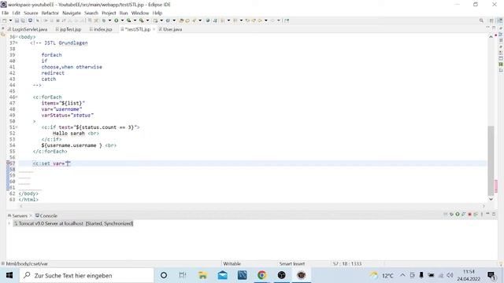Open the Search menu
The height and width of the screenshot is (283, 504).
(x=91, y=13)
